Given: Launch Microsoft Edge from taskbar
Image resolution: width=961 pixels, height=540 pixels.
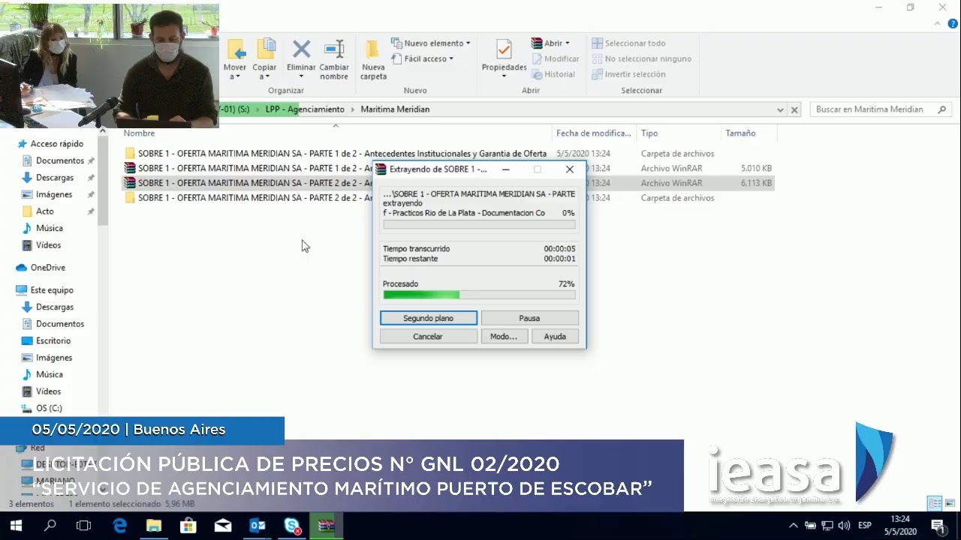Looking at the screenshot, I should click(x=119, y=526).
